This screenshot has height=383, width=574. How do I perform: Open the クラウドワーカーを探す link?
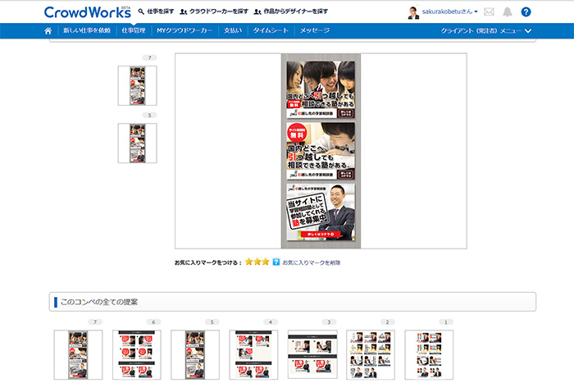[x=213, y=12]
